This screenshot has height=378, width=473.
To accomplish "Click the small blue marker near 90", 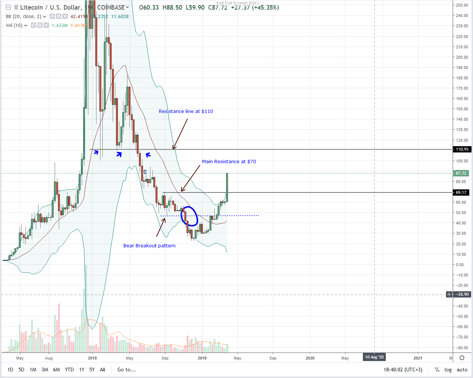I will pyautogui.click(x=145, y=172).
